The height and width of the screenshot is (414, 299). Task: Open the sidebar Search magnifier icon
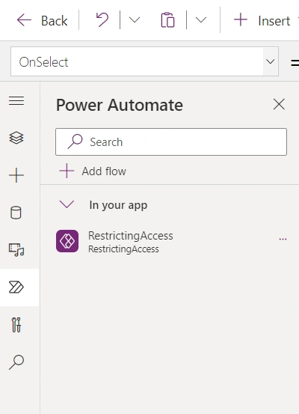pyautogui.click(x=16, y=362)
